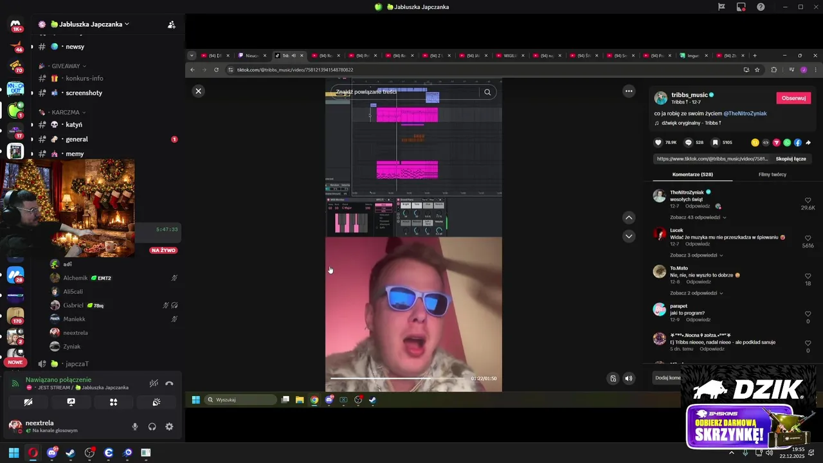Open the server icon with 46 badge

pos(15,46)
